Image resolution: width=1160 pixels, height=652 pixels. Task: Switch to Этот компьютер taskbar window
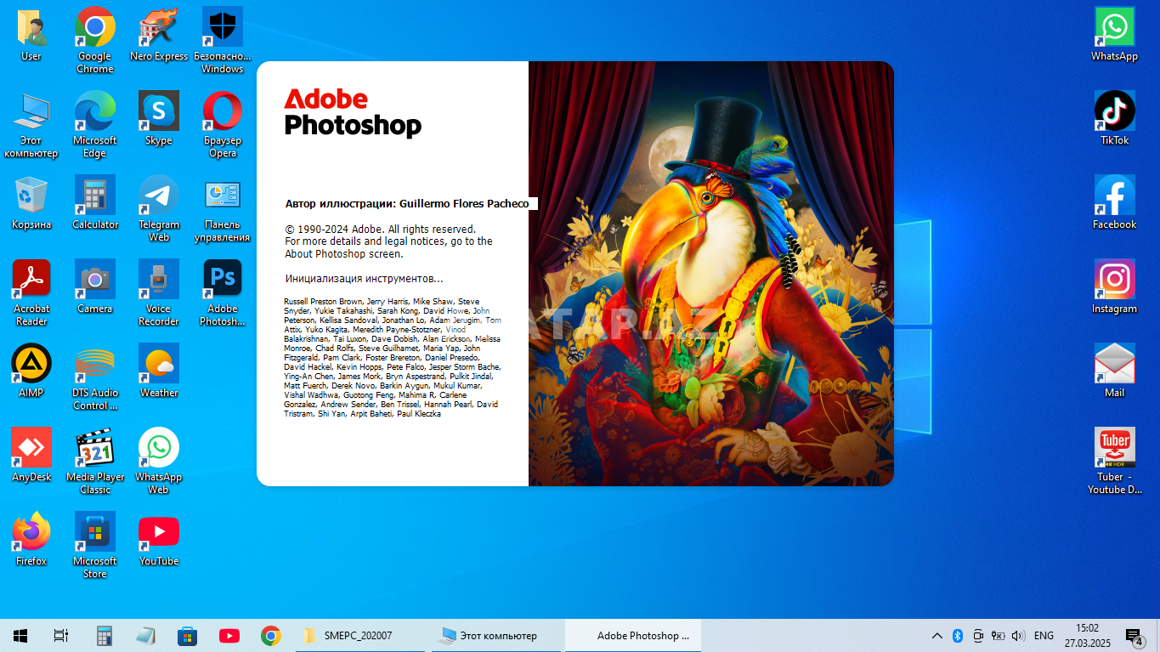point(495,635)
